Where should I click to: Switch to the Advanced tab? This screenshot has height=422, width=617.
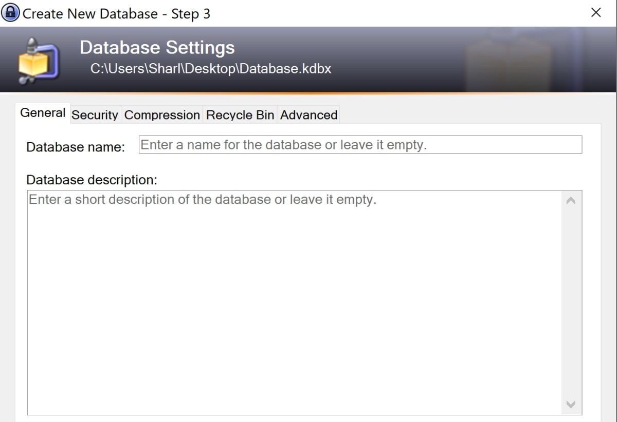tap(308, 114)
